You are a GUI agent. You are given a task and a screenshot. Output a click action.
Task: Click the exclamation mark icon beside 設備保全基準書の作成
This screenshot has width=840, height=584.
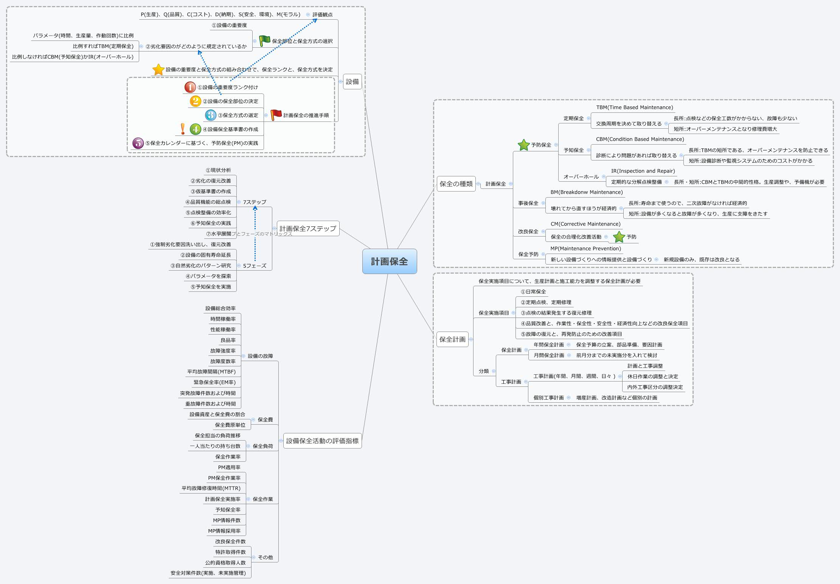tap(182, 128)
